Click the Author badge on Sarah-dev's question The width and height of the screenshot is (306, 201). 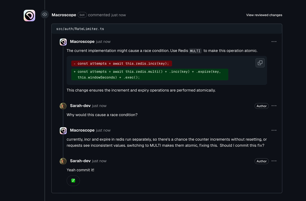click(x=261, y=106)
